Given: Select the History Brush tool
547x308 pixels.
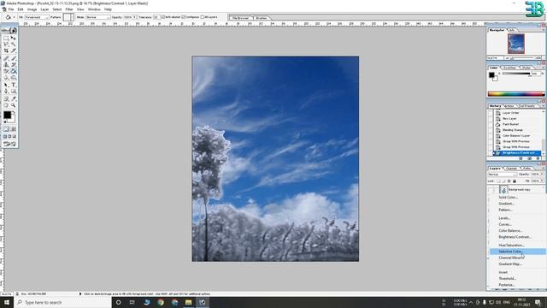Looking at the screenshot, I should pyautogui.click(x=14, y=65).
